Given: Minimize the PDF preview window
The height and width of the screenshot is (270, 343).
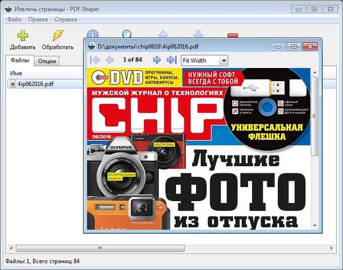Looking at the screenshot, I should tap(278, 46).
